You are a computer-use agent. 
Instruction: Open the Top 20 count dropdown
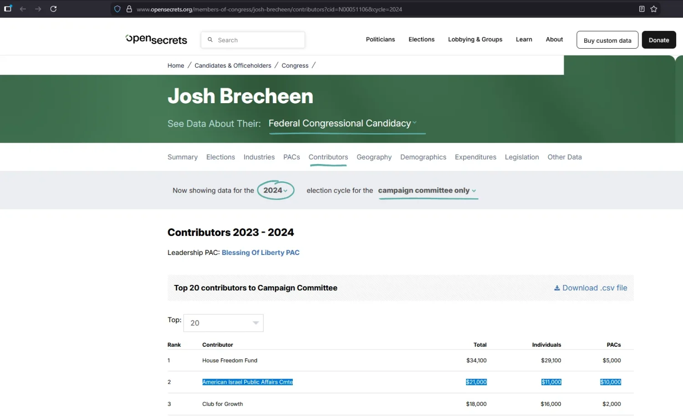coord(223,323)
